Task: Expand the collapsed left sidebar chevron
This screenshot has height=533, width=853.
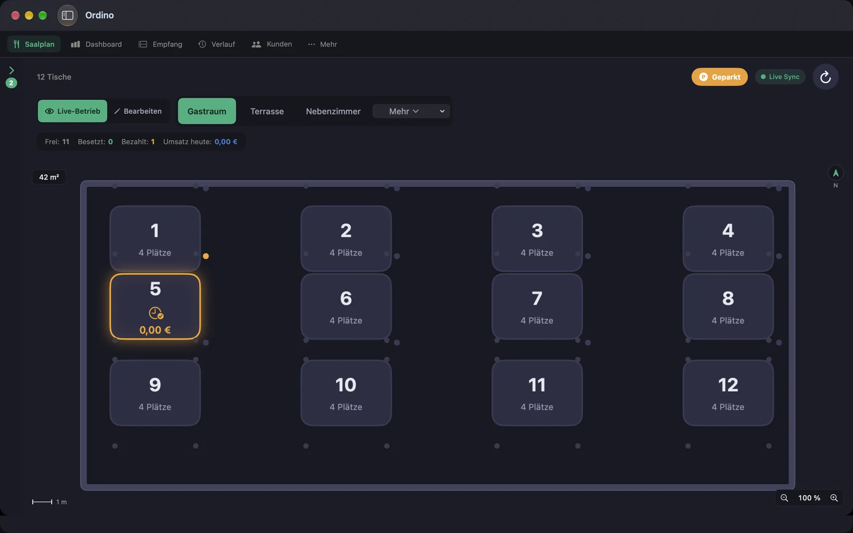Action: [11, 70]
